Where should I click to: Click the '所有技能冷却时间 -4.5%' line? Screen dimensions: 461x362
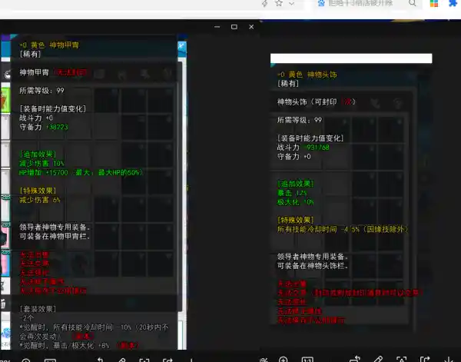[343, 229]
